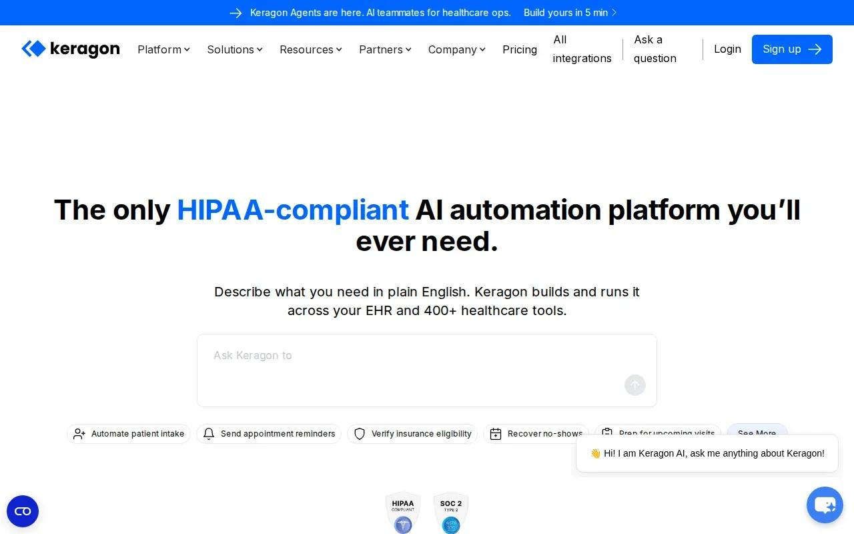Open the Partners dropdown menu
854x534 pixels.
tap(385, 49)
